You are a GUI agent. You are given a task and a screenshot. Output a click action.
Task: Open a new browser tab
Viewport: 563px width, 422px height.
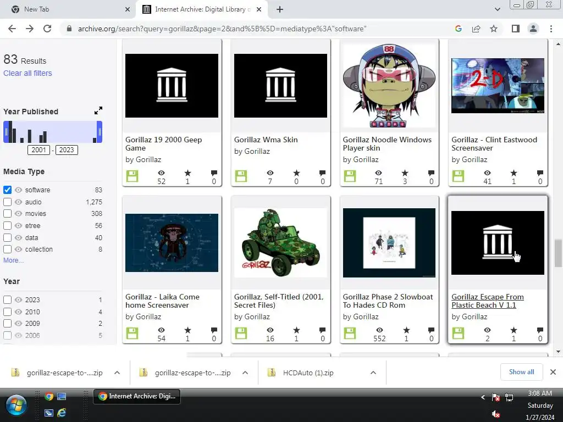[x=280, y=9]
